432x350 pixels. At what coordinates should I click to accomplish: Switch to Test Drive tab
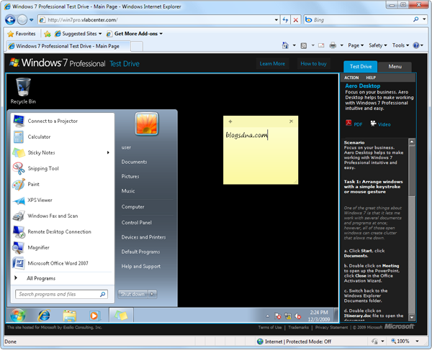pos(361,67)
